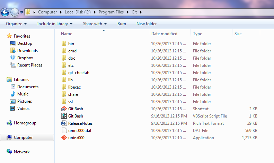The height and width of the screenshot is (163, 274).
Task: Sort by the Size column header
Action: [x=238, y=34]
